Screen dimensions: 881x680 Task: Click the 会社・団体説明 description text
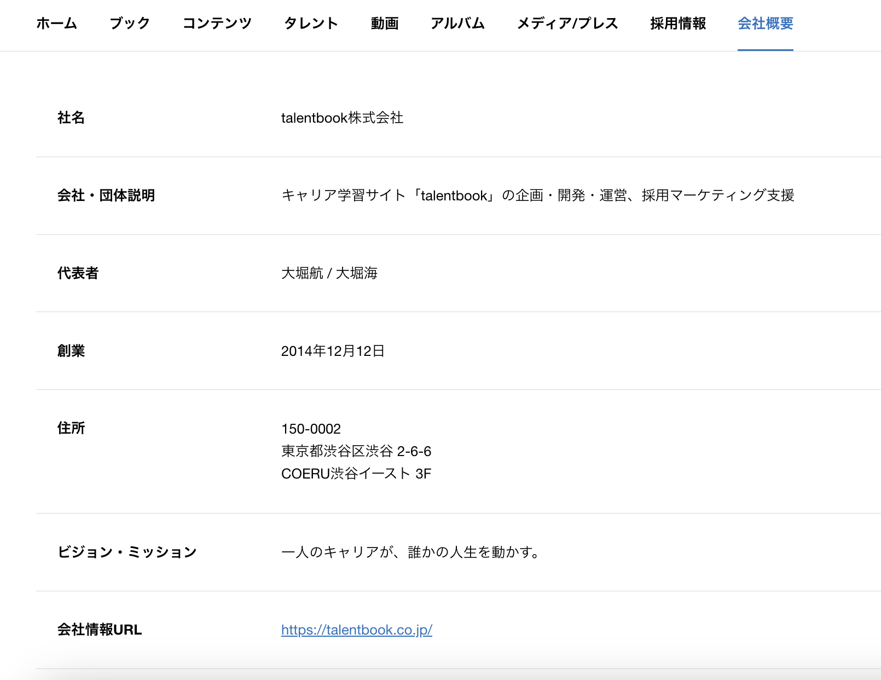tap(537, 195)
